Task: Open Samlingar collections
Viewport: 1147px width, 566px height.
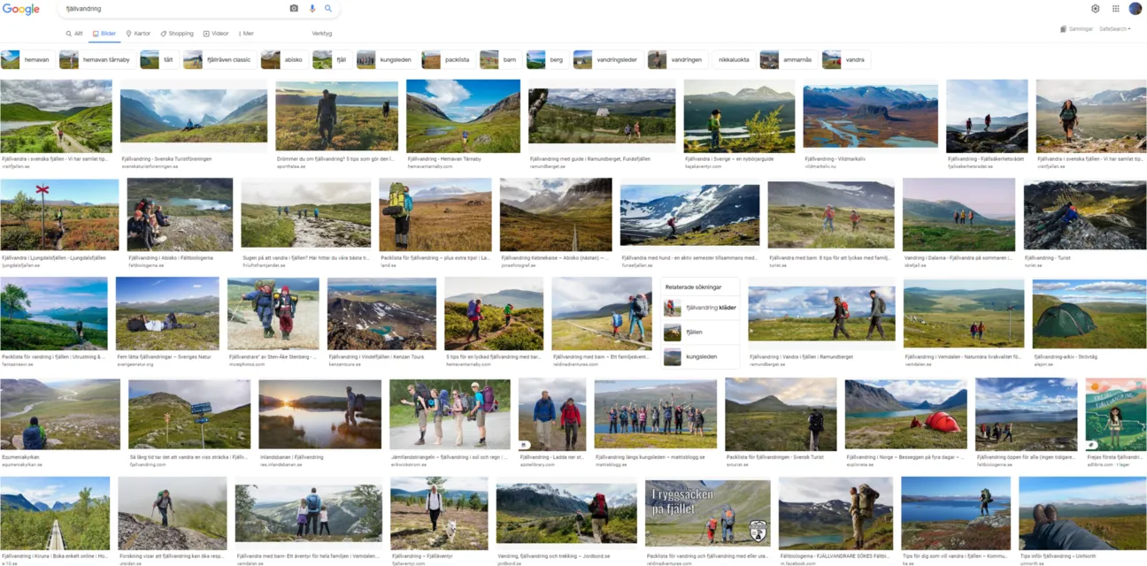Action: pos(1076,29)
